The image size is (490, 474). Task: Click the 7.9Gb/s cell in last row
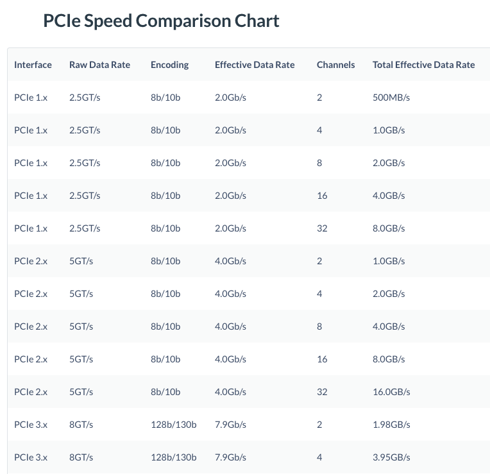click(230, 457)
